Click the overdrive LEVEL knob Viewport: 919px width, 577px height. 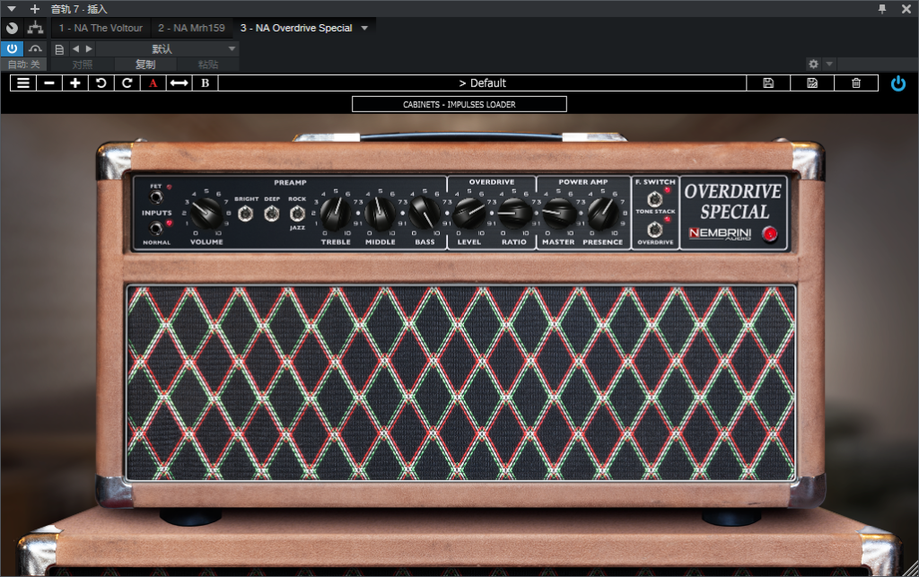click(469, 214)
